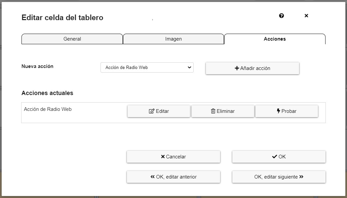The width and height of the screenshot is (347, 198).
Task: Select the Acciones tab
Action: (275, 39)
